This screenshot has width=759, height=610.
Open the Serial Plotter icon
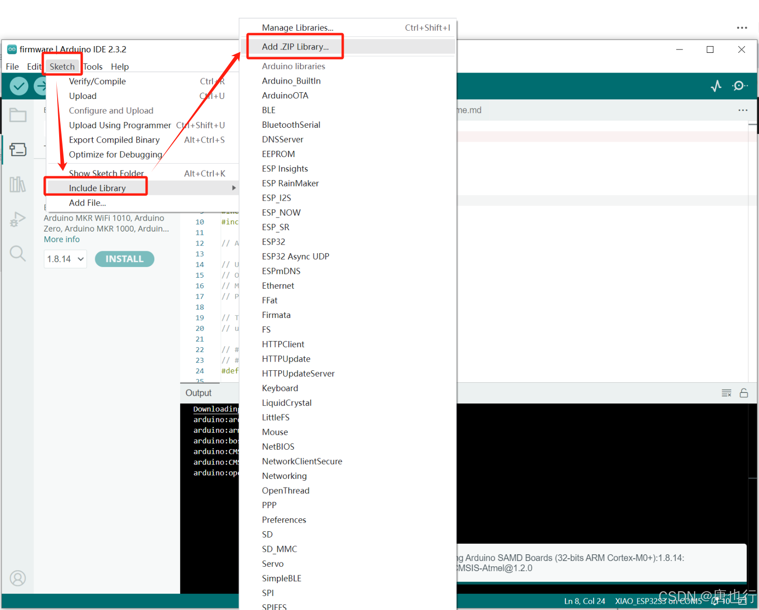pyautogui.click(x=716, y=86)
